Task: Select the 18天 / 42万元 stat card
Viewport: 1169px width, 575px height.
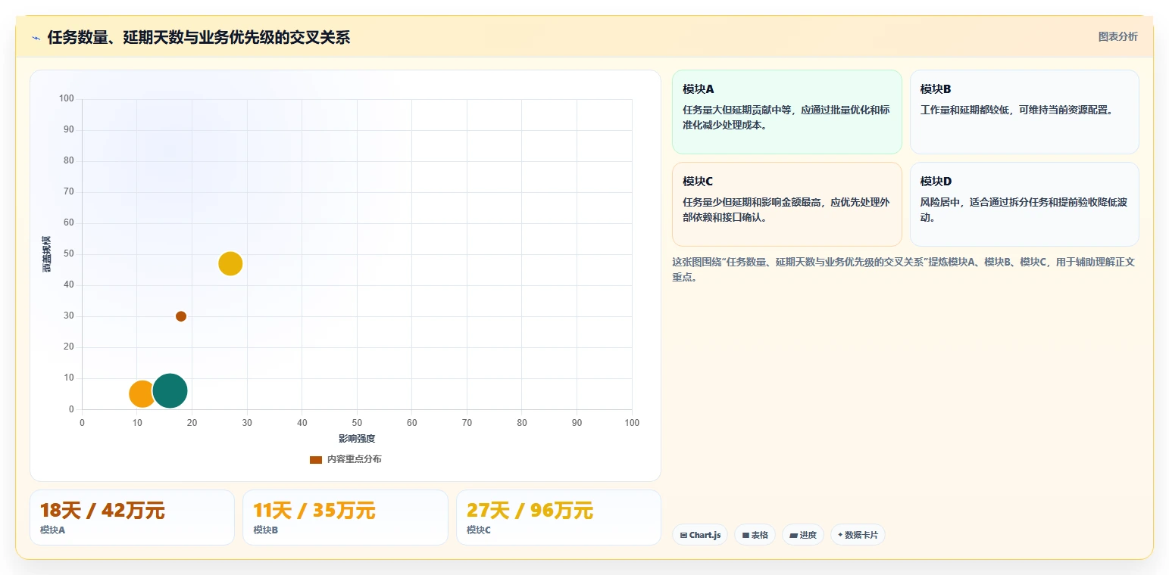Action: click(133, 517)
